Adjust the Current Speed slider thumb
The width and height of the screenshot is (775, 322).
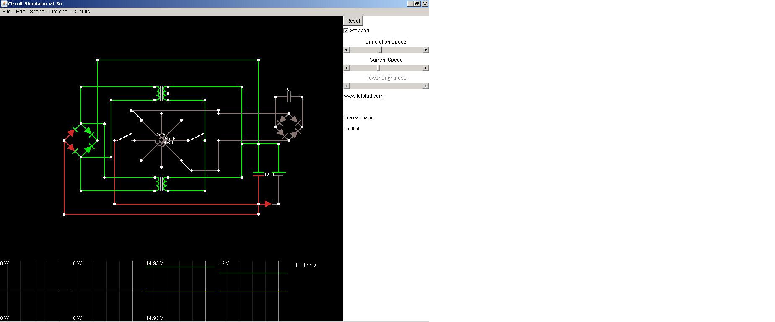pyautogui.click(x=378, y=68)
